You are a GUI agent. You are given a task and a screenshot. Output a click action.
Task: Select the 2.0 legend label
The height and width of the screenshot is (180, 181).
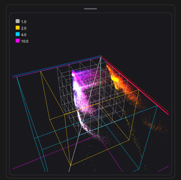pos(24,28)
